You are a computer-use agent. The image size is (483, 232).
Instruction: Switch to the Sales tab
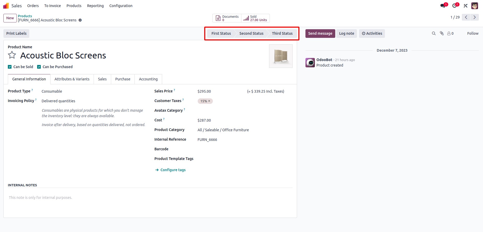(x=102, y=79)
